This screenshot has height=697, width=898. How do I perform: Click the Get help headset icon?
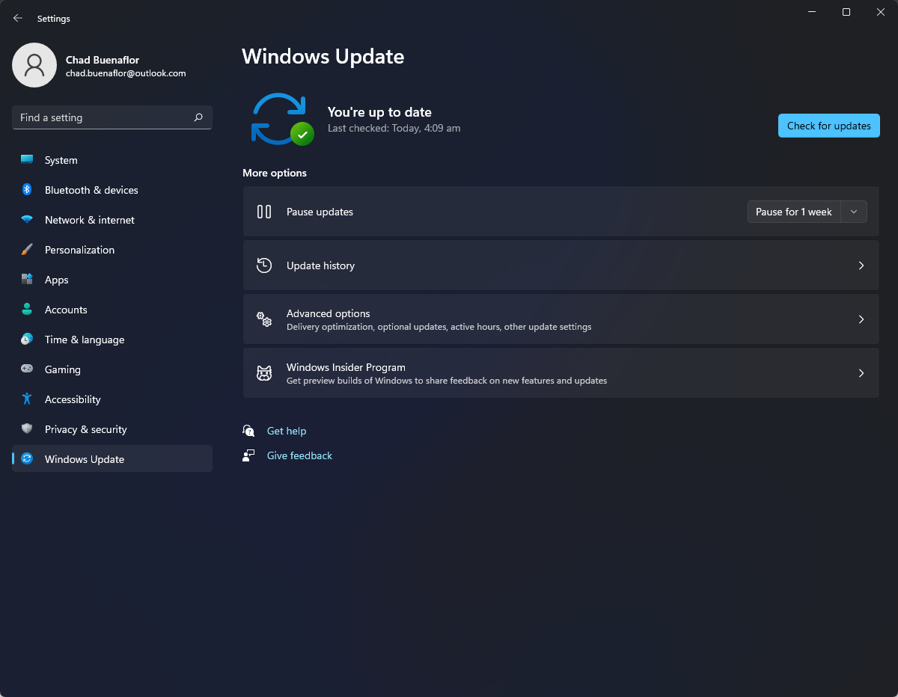(x=248, y=431)
